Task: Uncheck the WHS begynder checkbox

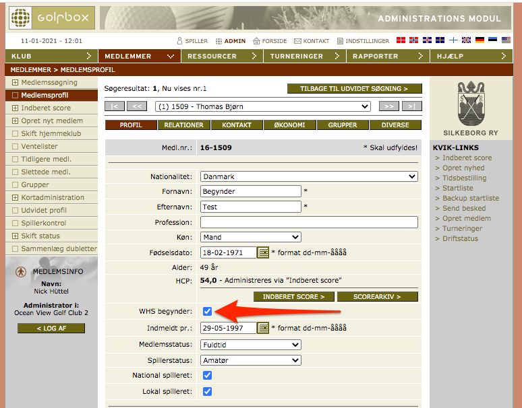Action: [x=207, y=311]
